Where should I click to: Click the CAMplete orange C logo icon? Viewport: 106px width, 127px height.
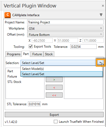7,15
